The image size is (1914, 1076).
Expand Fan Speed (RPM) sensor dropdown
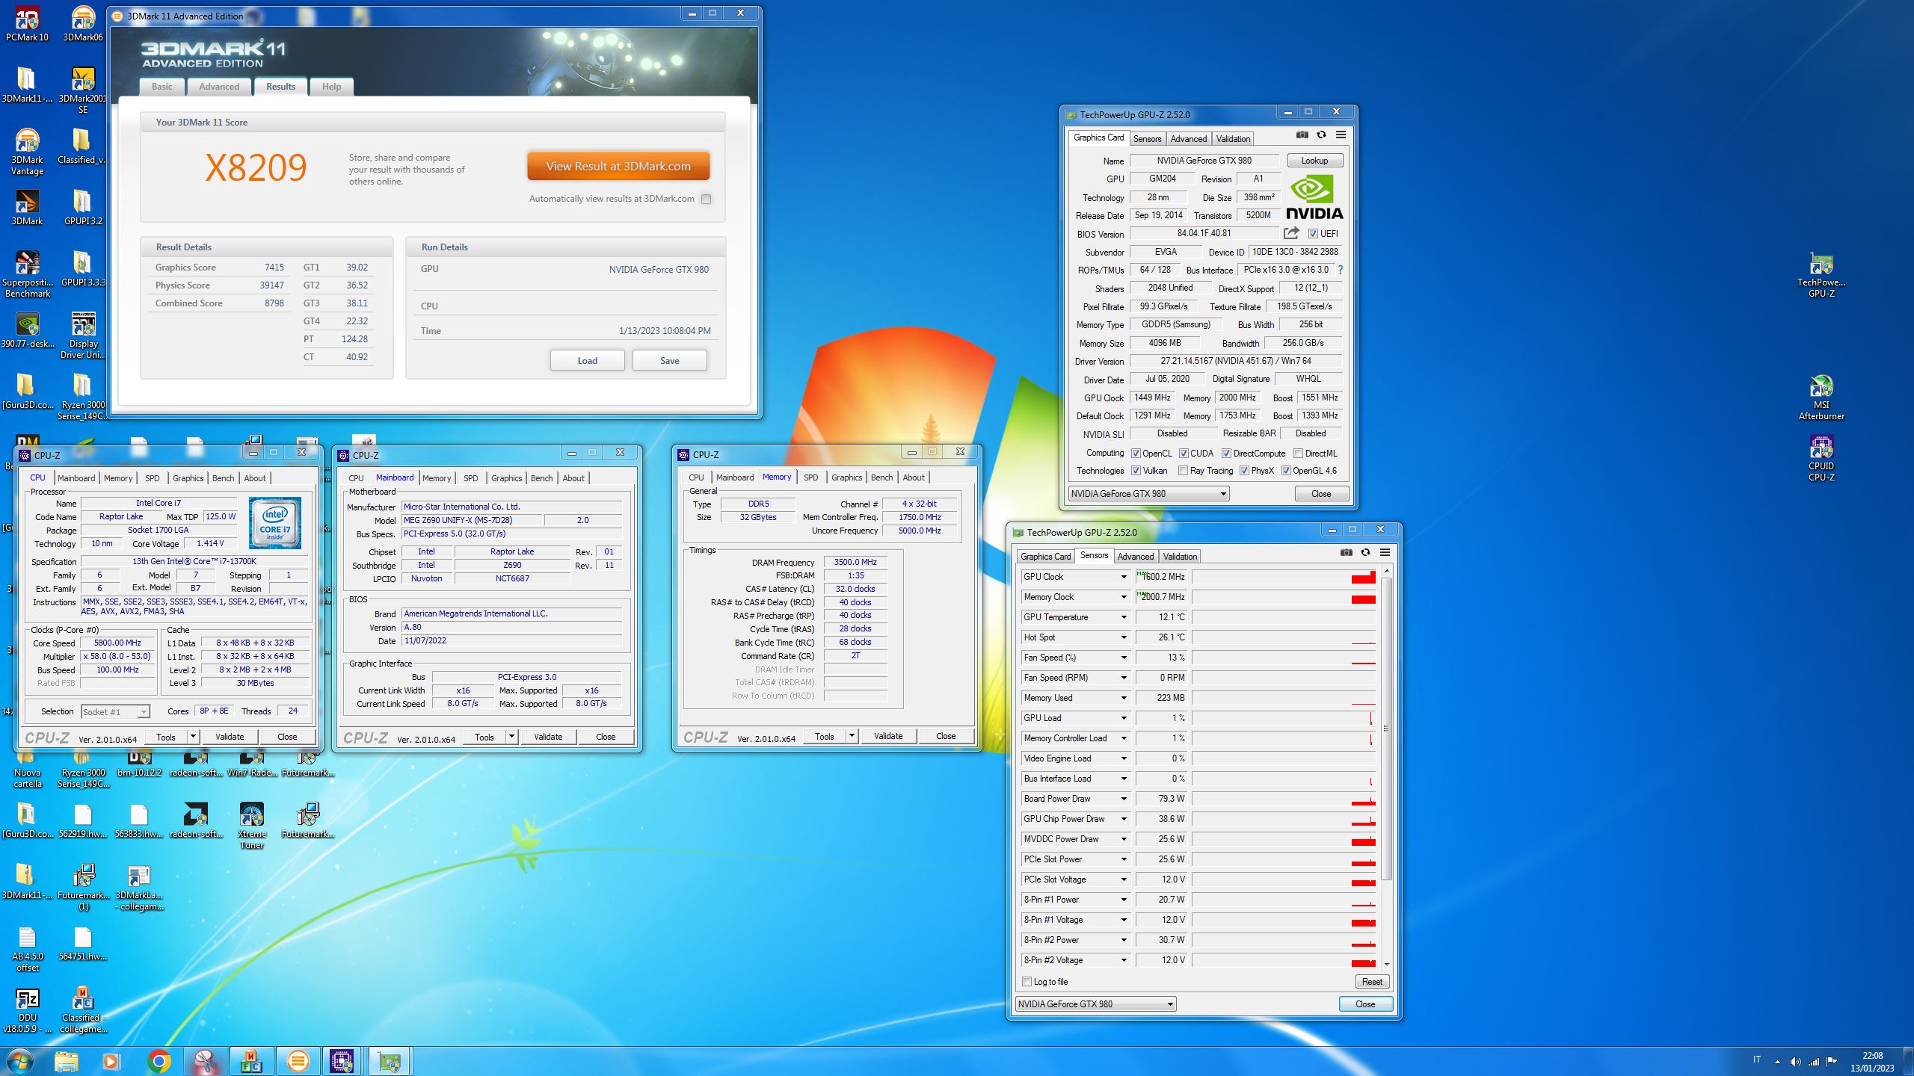tap(1123, 678)
